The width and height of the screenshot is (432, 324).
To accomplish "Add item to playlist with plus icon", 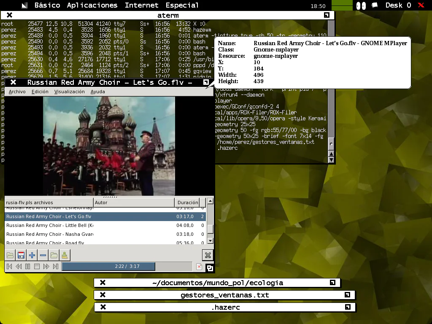I will pos(32,255).
